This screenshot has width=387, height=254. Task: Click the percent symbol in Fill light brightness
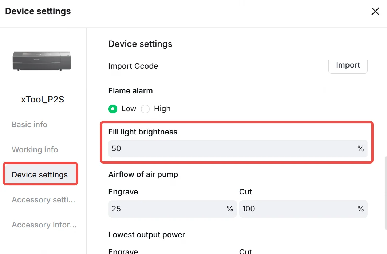tap(360, 149)
